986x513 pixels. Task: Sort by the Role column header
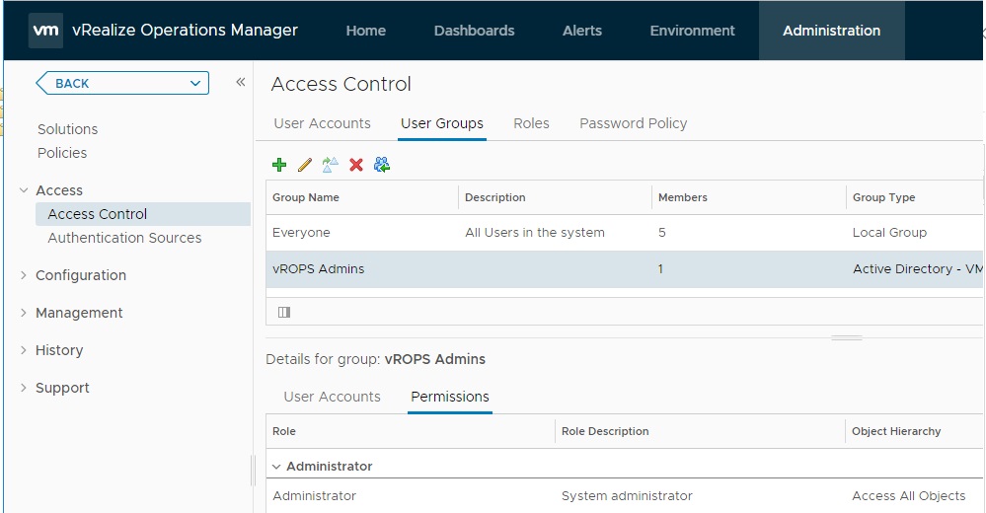pos(283,431)
